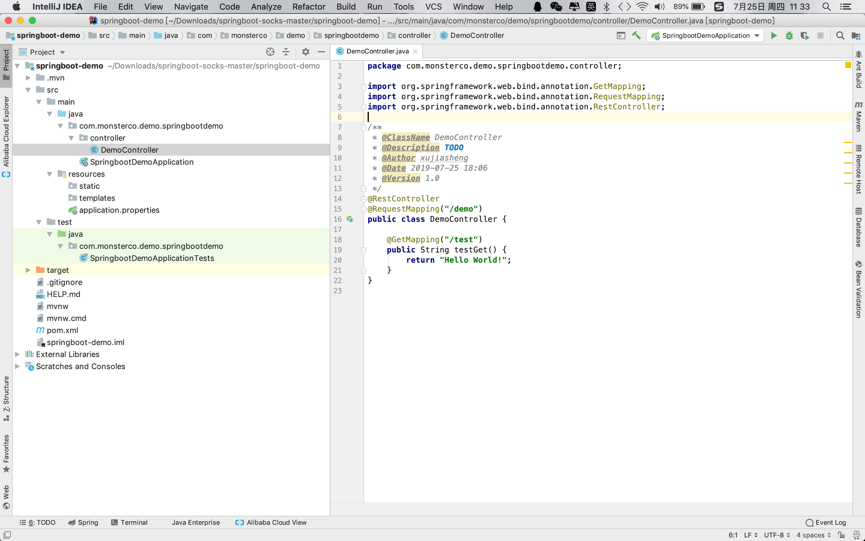Toggle 6: TODO tool window

[38, 522]
